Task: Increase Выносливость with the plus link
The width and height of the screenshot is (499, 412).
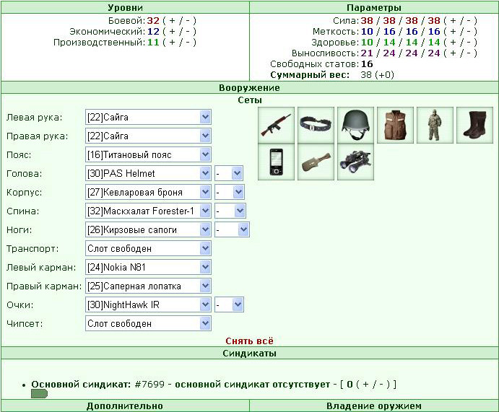Action: [x=454, y=53]
